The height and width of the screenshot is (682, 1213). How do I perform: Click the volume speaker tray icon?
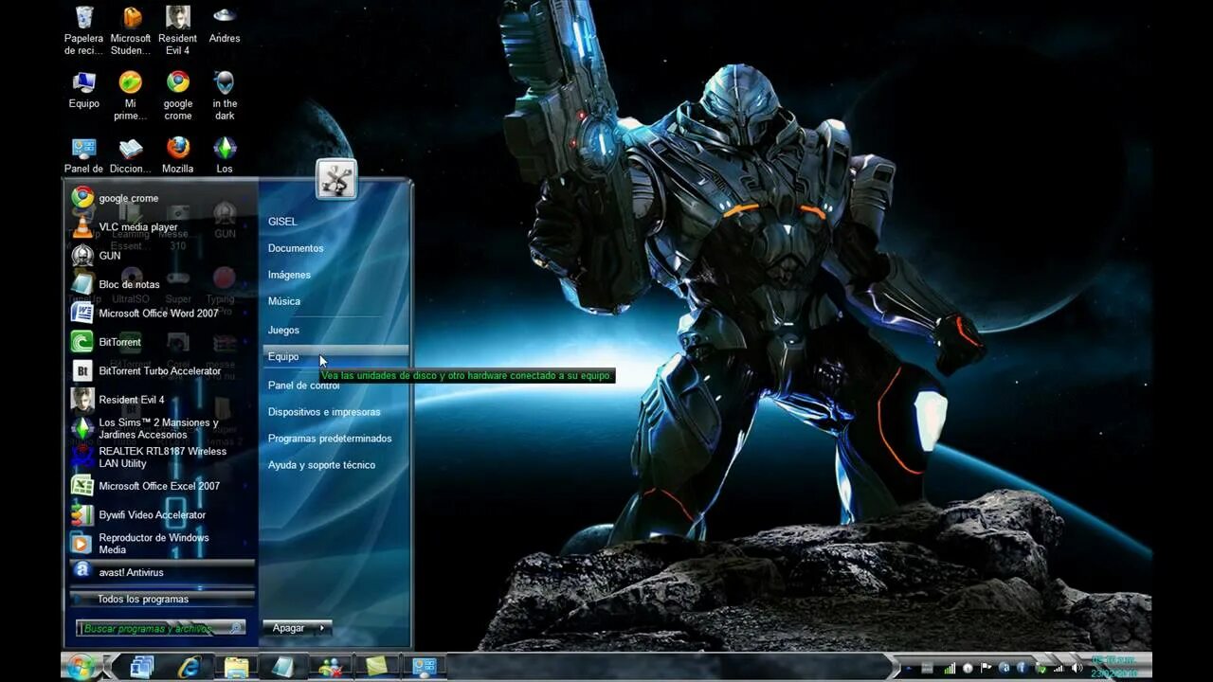[x=1076, y=668]
